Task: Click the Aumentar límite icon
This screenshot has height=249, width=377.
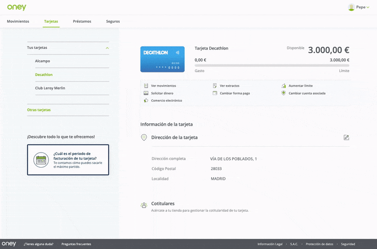Action: coord(284,86)
